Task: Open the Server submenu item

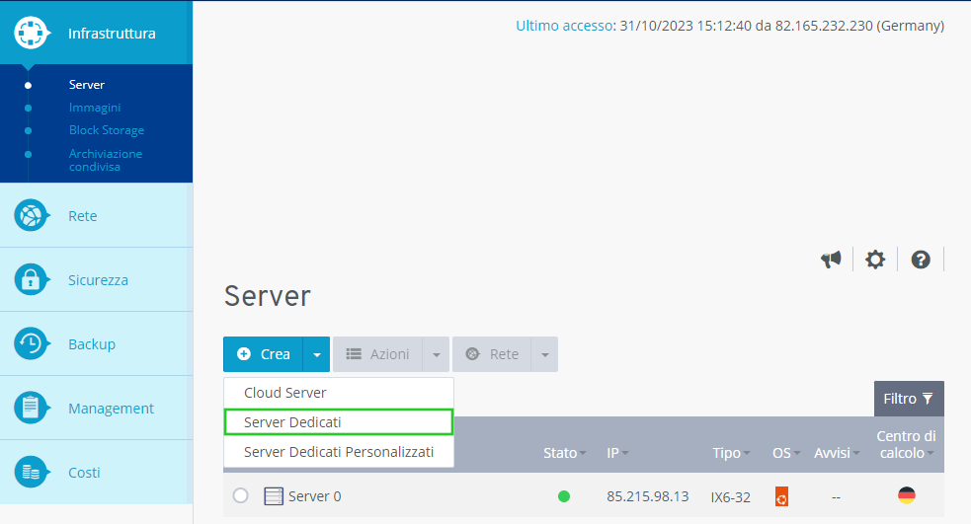Action: 87,85
